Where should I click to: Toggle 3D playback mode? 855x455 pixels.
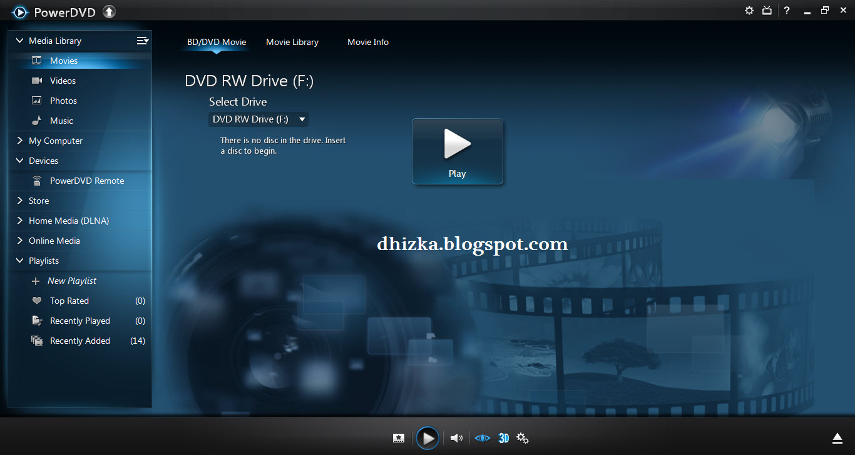coord(504,438)
